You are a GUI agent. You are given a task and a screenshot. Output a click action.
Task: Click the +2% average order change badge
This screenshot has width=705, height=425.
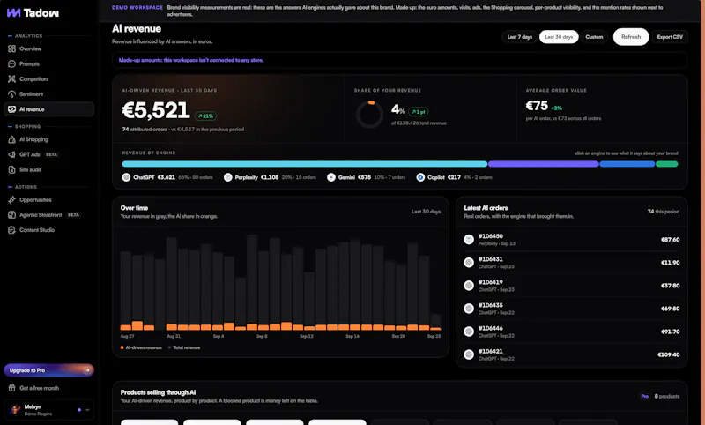[557, 108]
